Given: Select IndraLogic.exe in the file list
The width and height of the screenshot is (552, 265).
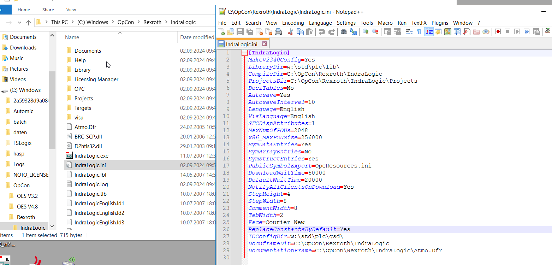Looking at the screenshot, I should [91, 155].
